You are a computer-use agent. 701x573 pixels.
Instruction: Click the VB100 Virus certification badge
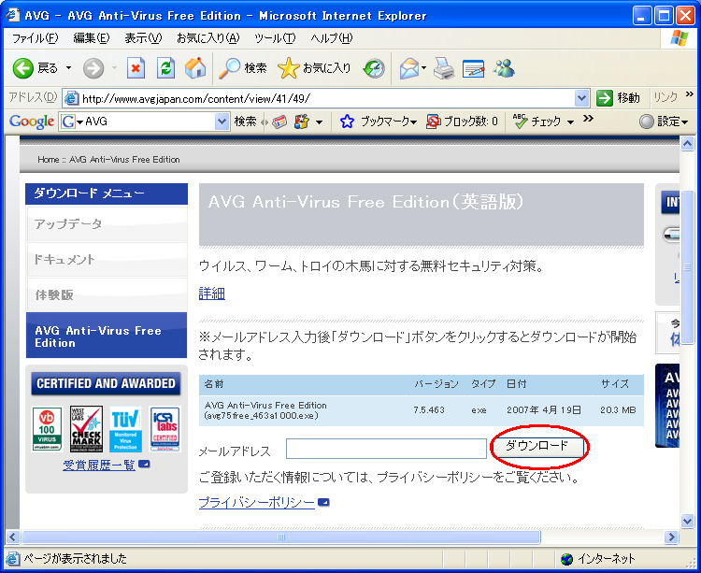coord(47,429)
